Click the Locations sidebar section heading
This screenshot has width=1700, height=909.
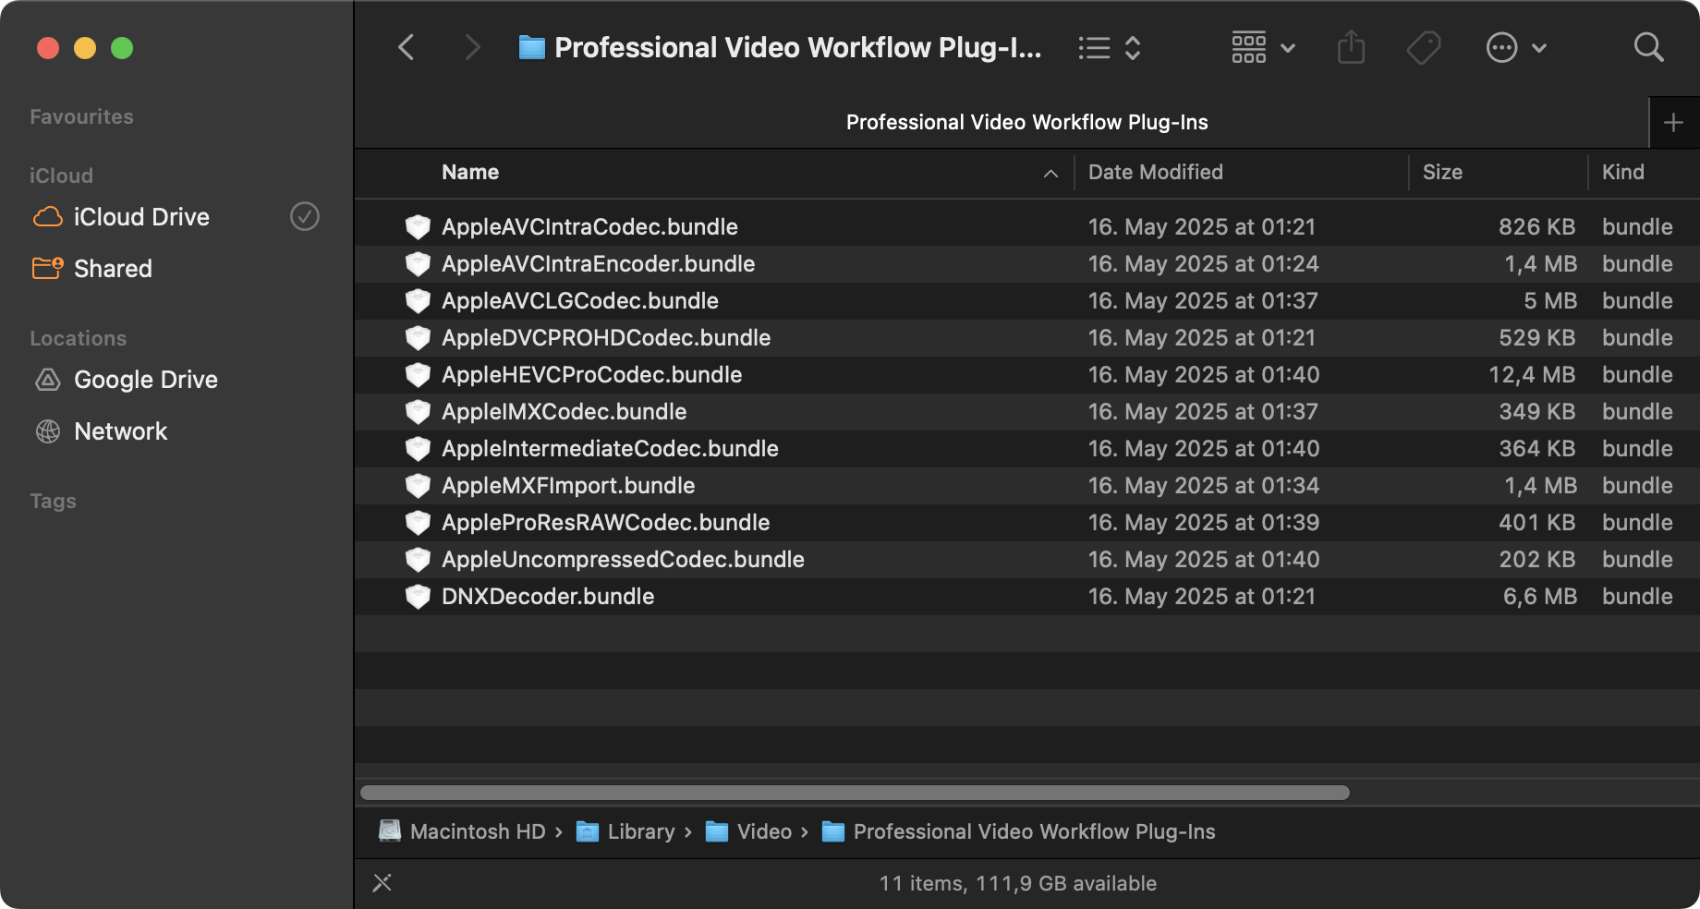point(78,338)
